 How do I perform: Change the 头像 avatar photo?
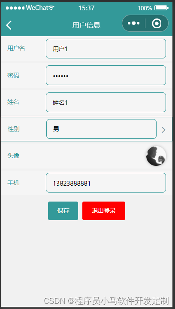click(156, 156)
